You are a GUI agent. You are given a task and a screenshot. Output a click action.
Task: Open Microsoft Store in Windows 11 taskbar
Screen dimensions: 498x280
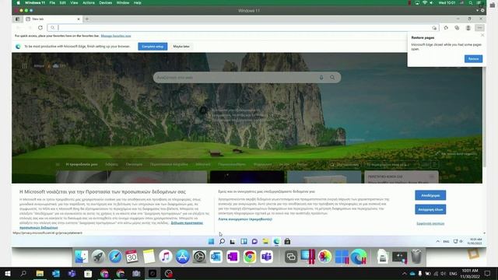coord(287,242)
